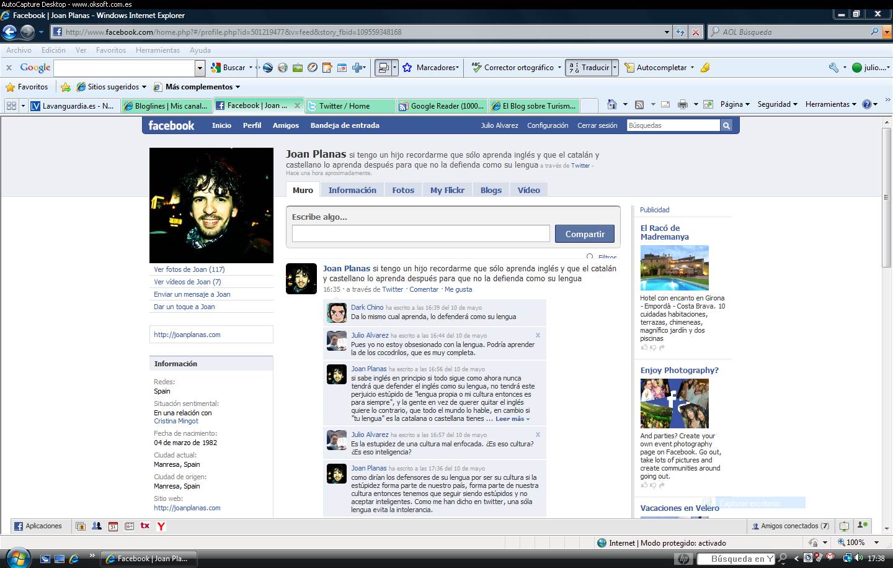The height and width of the screenshot is (568, 893).
Task: Switch to the Fotos tab on Joan's profile
Action: coord(403,189)
